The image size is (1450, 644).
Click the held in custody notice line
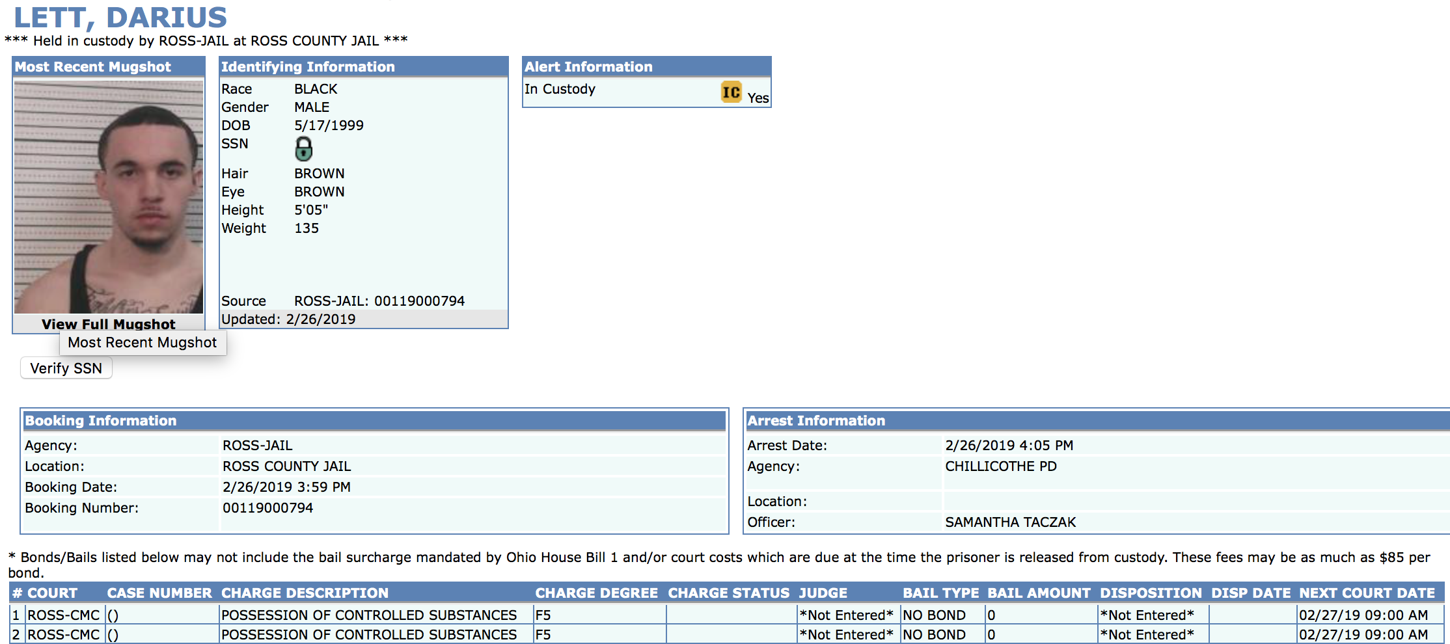206,40
